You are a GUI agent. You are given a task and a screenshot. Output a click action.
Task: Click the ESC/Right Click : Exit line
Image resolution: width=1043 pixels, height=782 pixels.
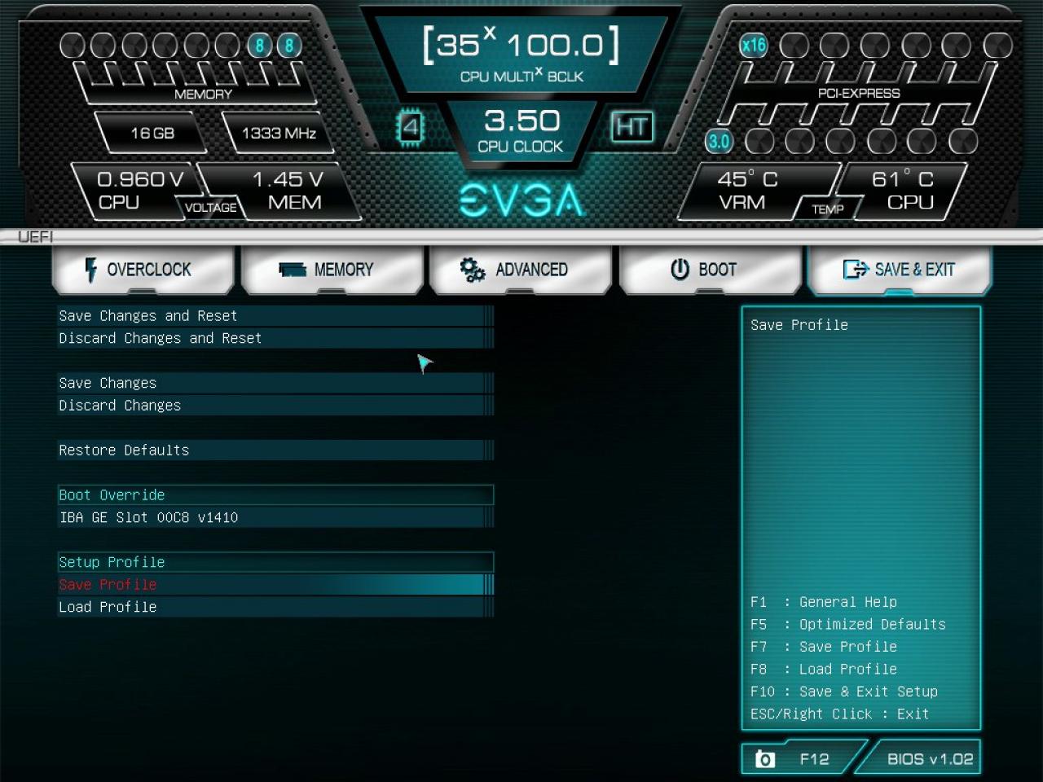[840, 714]
